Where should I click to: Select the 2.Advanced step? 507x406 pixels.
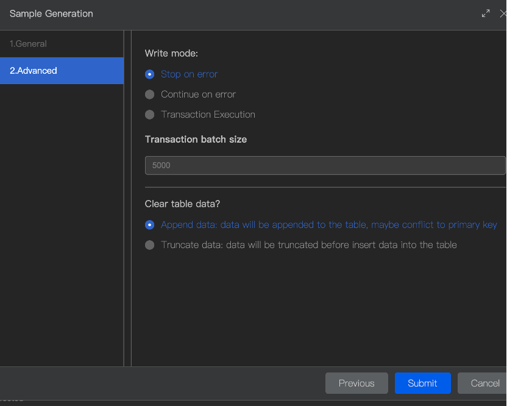click(x=34, y=71)
